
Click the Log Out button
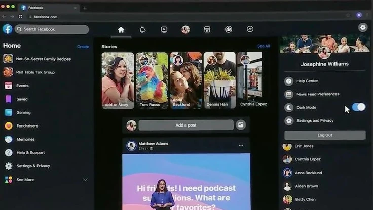point(325,135)
